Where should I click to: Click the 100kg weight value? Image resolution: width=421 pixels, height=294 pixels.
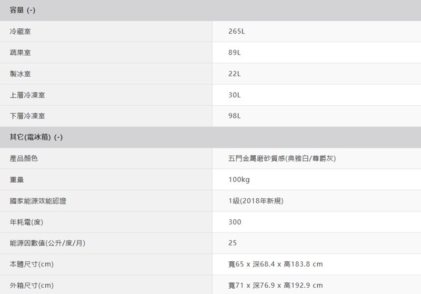tap(239, 180)
